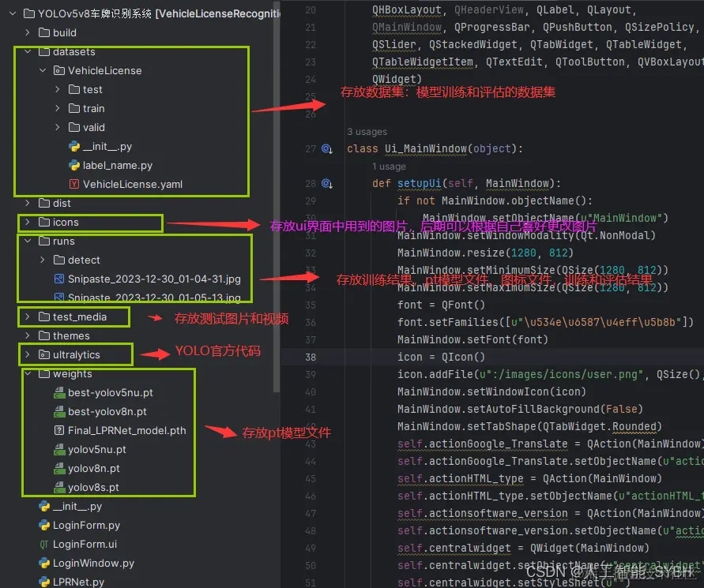The height and width of the screenshot is (588, 704).
Task: Click the project tree vertical scrollbar
Action: [x=277, y=196]
